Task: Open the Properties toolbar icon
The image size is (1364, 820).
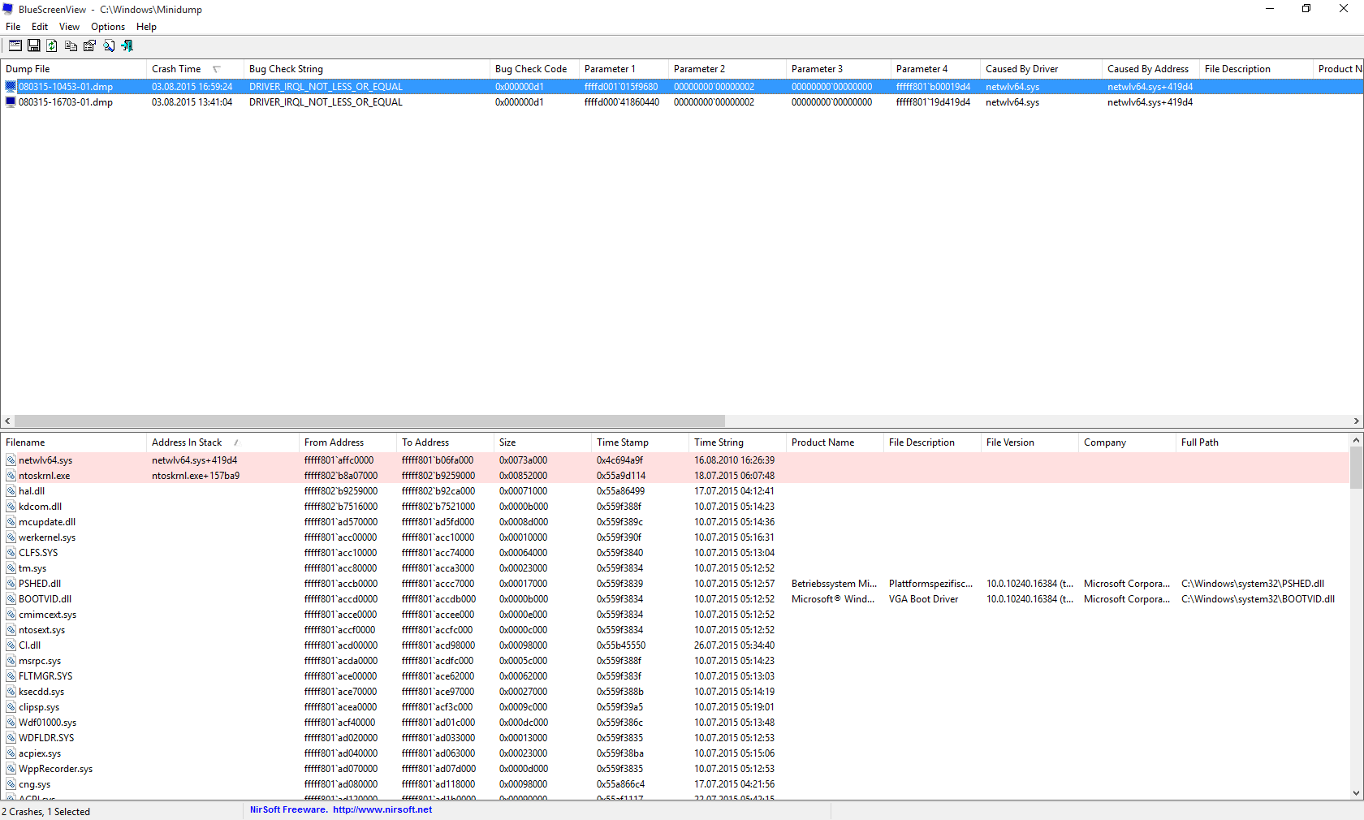Action: [89, 46]
